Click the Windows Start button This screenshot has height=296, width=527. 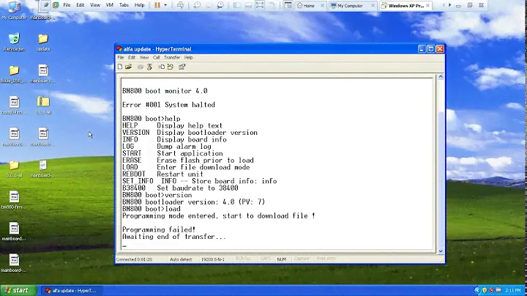(x=16, y=290)
